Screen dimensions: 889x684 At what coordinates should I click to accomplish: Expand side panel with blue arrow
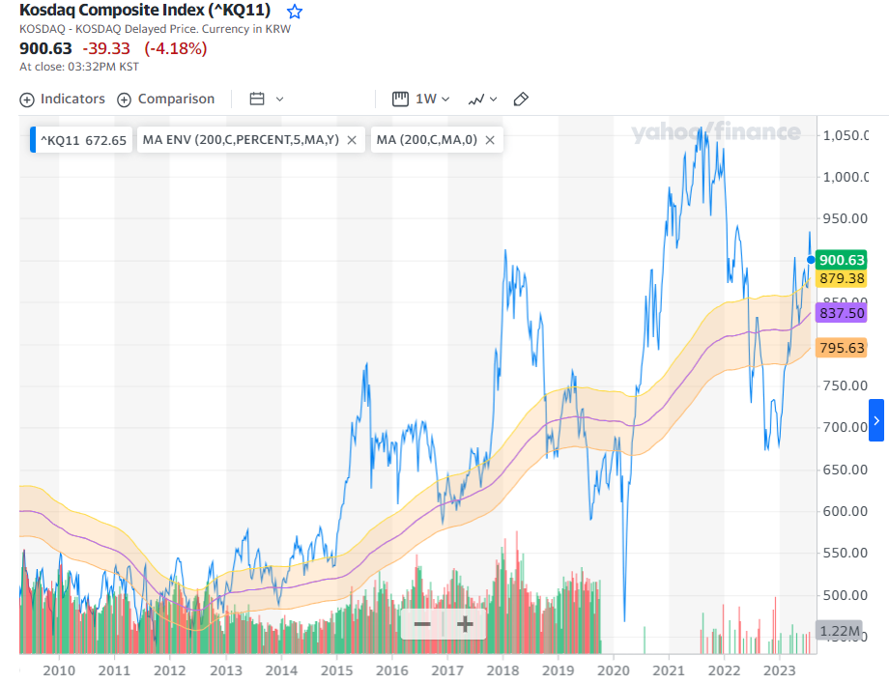tap(876, 420)
